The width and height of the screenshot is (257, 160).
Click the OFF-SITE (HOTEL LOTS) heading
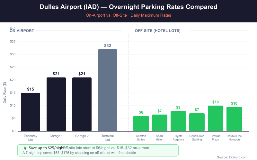(157, 31)
